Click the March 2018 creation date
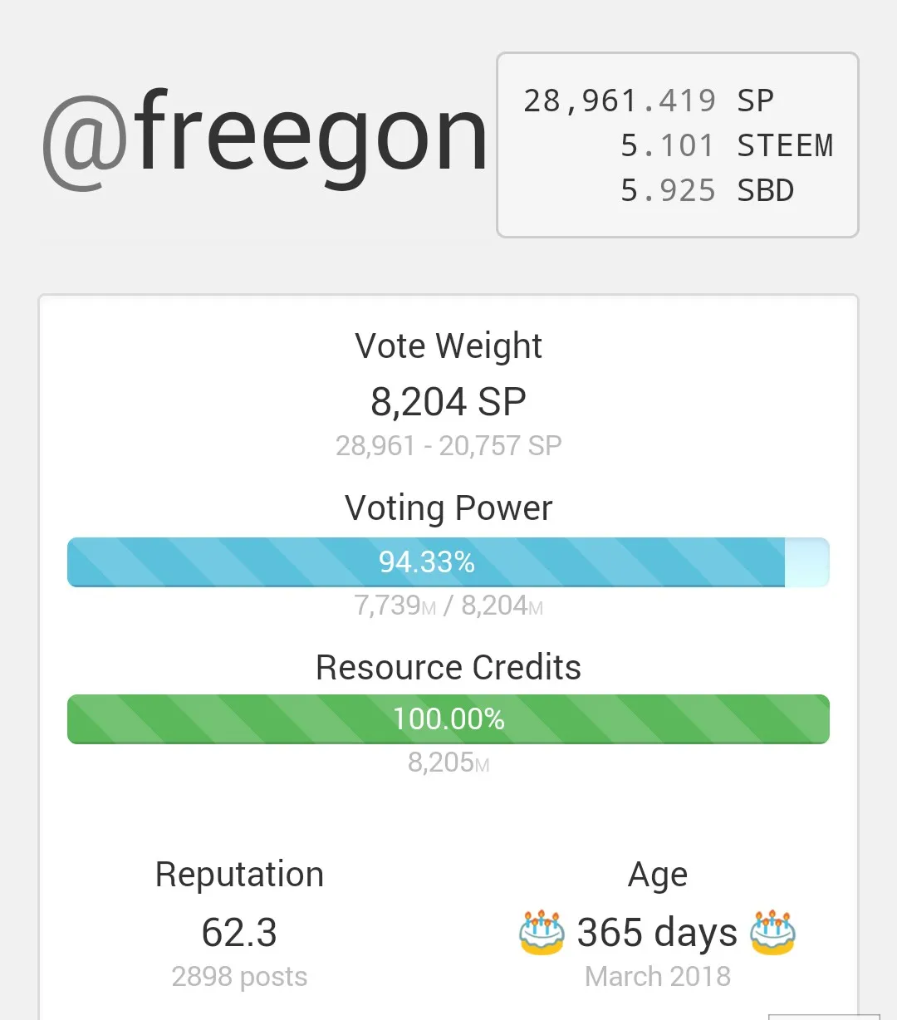Screen dimensions: 897x1020 658,977
